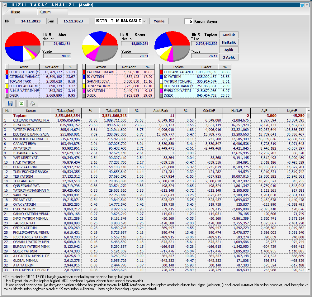This screenshot has height=297, width=312.
Task: Click the pin icon left of window title
Action: (5, 5)
